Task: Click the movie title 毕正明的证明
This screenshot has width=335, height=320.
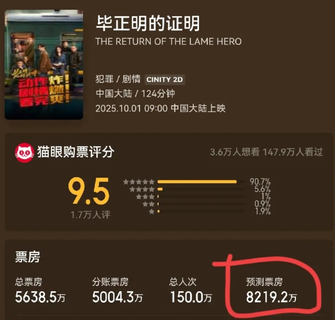Action: point(148,23)
